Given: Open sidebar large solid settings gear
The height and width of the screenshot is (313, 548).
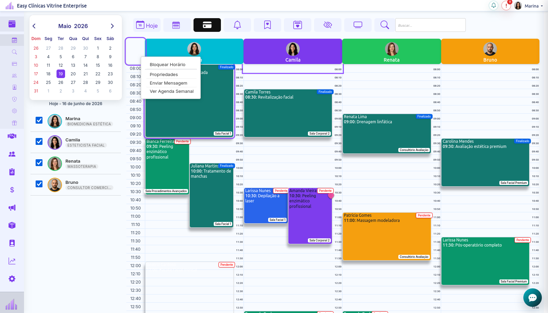Looking at the screenshot, I should click(x=12, y=279).
